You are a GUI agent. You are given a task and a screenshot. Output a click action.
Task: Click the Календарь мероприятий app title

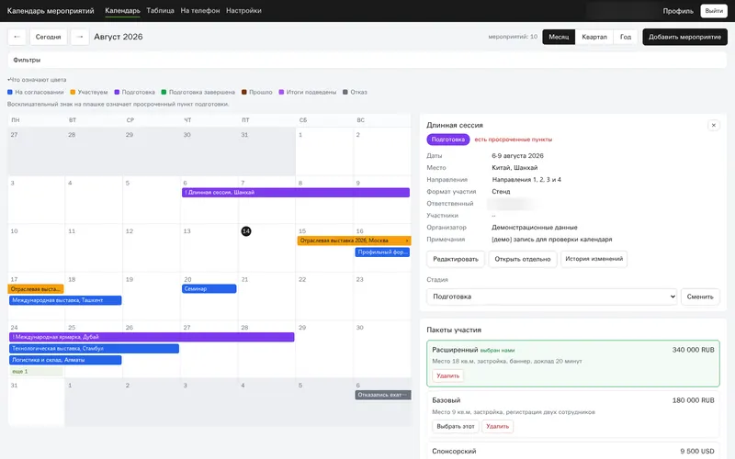(x=51, y=11)
